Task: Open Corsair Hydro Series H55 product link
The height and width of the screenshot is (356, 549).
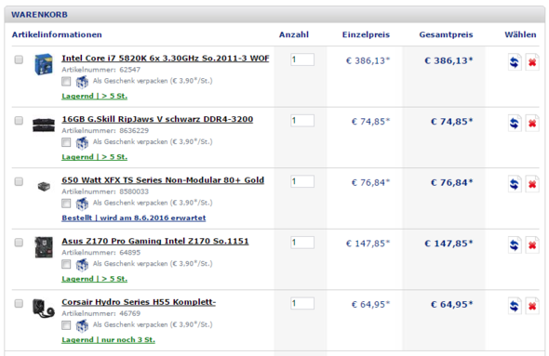Action: (x=139, y=302)
